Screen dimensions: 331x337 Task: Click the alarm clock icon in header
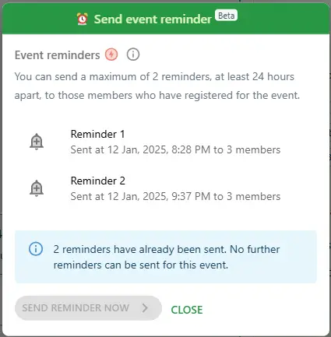tap(83, 19)
